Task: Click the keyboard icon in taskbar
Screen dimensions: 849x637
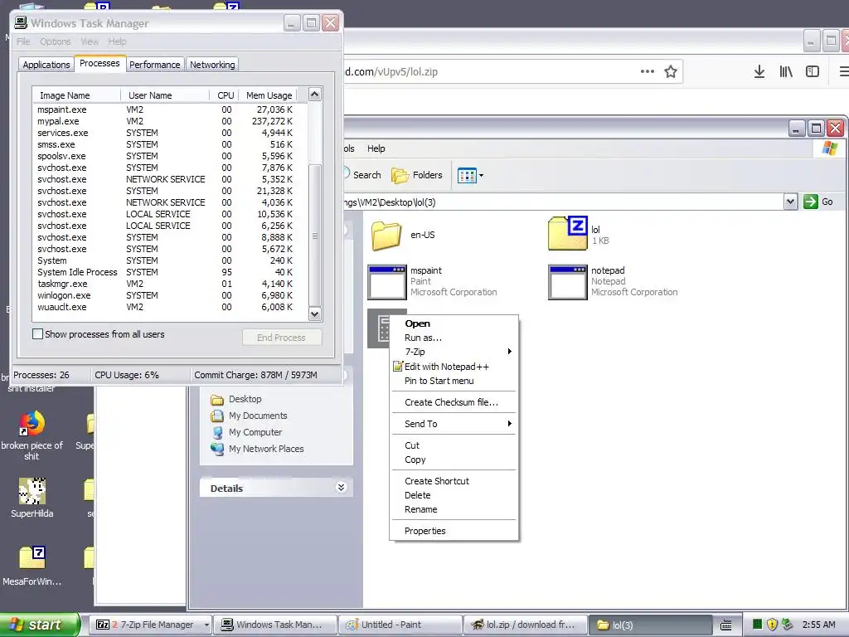Action: point(726,625)
